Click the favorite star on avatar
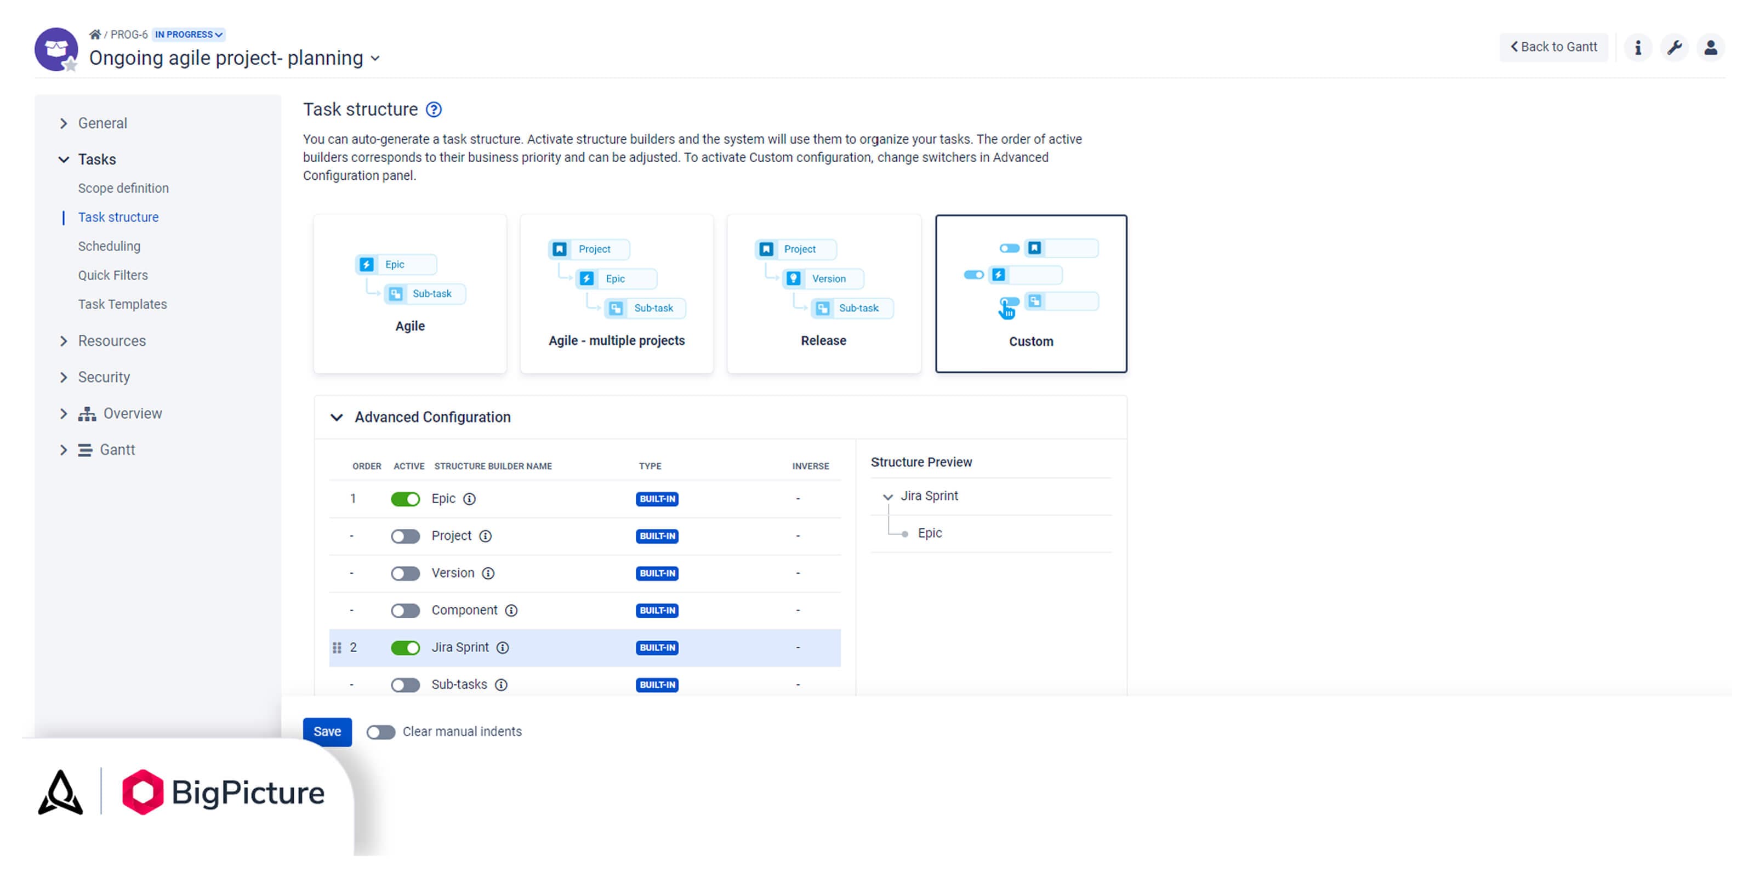Screen dimensions: 1754x878 click(70, 65)
